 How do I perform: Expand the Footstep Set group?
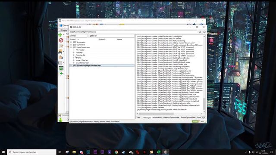click(x=74, y=55)
